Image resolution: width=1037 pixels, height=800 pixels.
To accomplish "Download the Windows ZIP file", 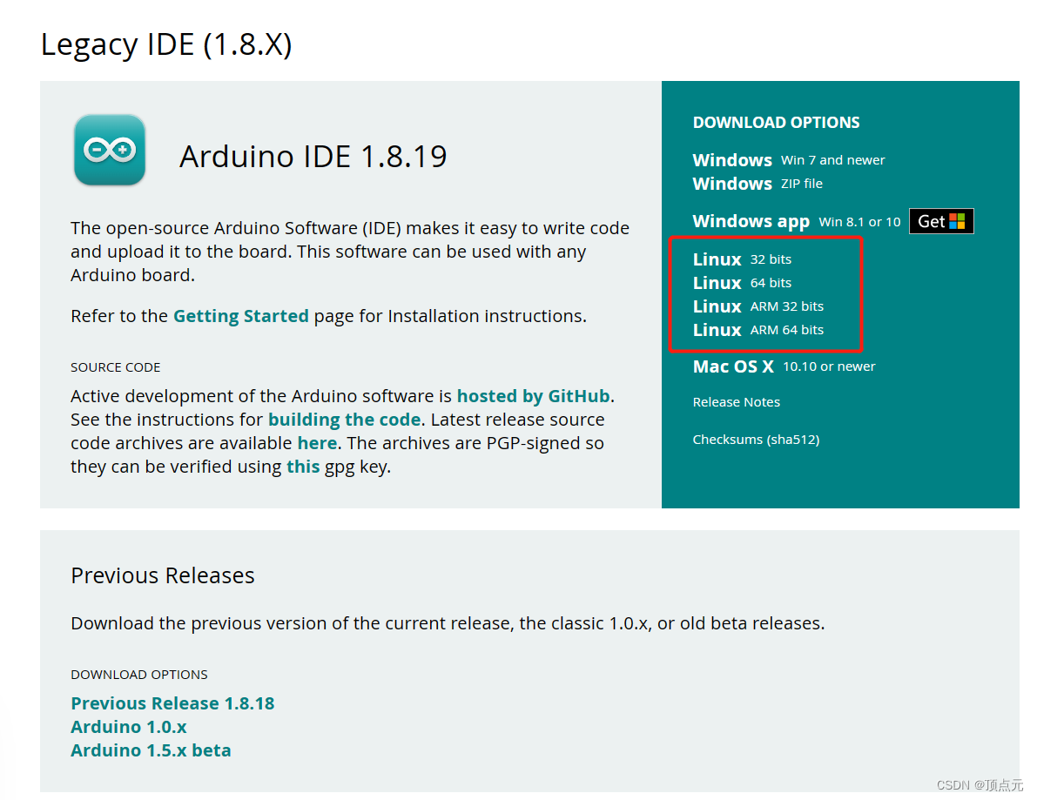I will click(x=758, y=184).
